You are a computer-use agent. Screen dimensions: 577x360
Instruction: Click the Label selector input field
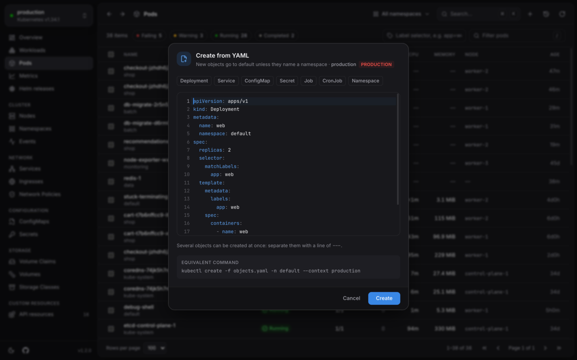click(425, 36)
